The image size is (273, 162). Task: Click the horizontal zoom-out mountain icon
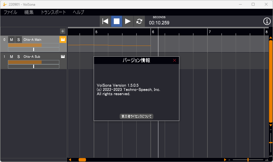(229, 160)
